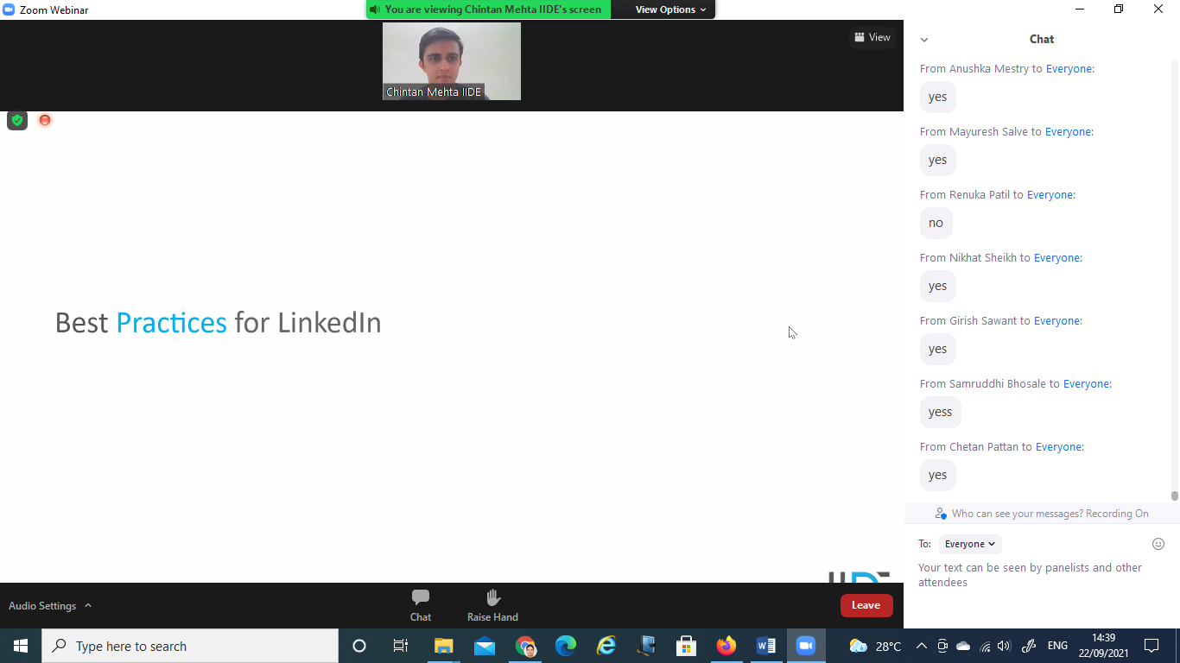The image size is (1180, 663).
Task: Click the 'Best Practices for LinkedIn' slide title
Action: (x=218, y=323)
